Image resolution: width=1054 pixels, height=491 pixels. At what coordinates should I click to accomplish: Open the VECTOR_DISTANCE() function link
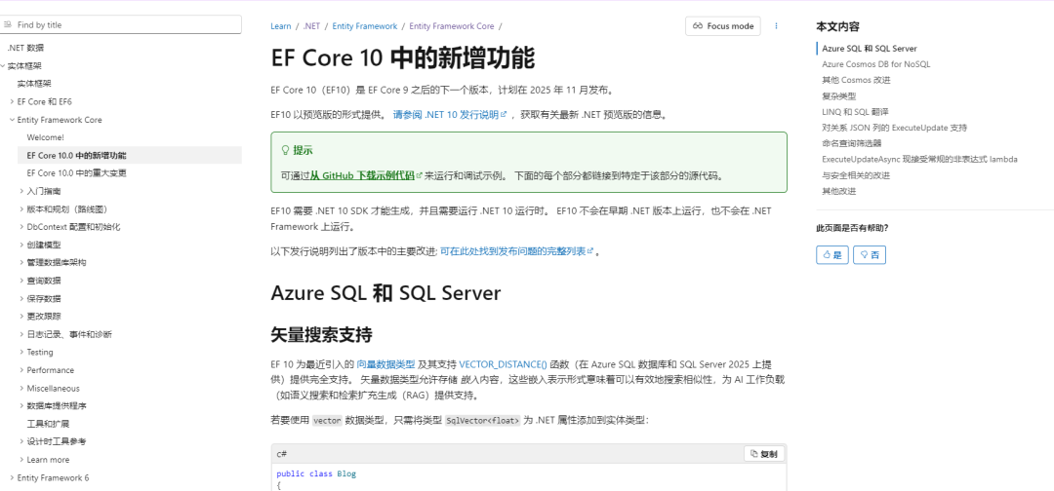[503, 363]
